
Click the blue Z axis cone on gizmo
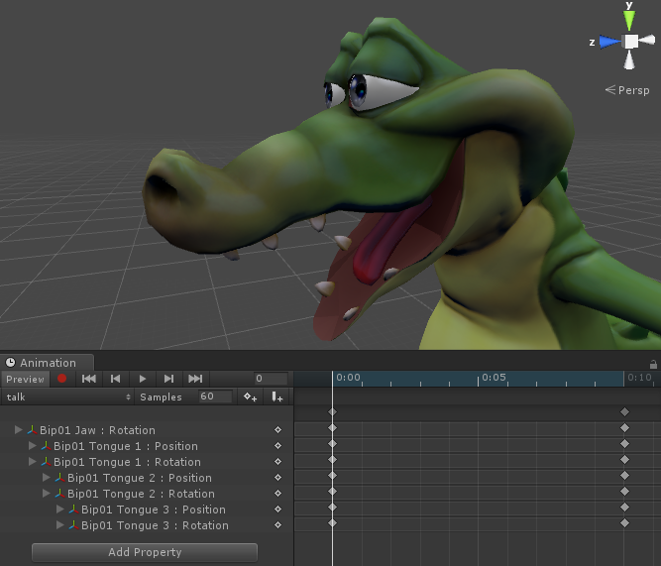(x=610, y=42)
